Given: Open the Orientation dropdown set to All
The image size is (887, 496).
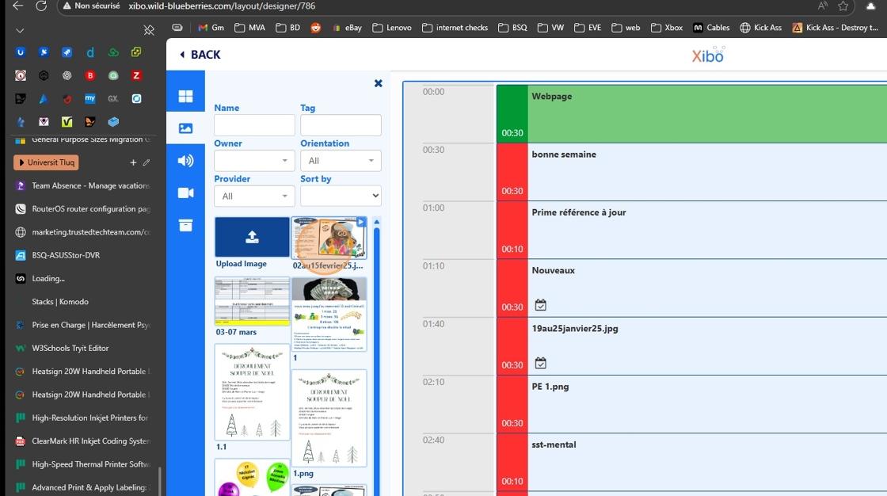Looking at the screenshot, I should [341, 161].
